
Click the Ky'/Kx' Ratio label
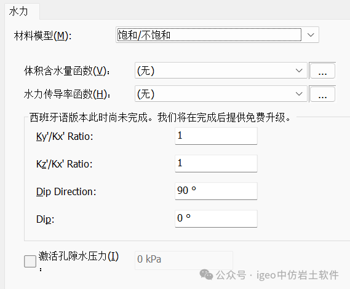(x=65, y=136)
